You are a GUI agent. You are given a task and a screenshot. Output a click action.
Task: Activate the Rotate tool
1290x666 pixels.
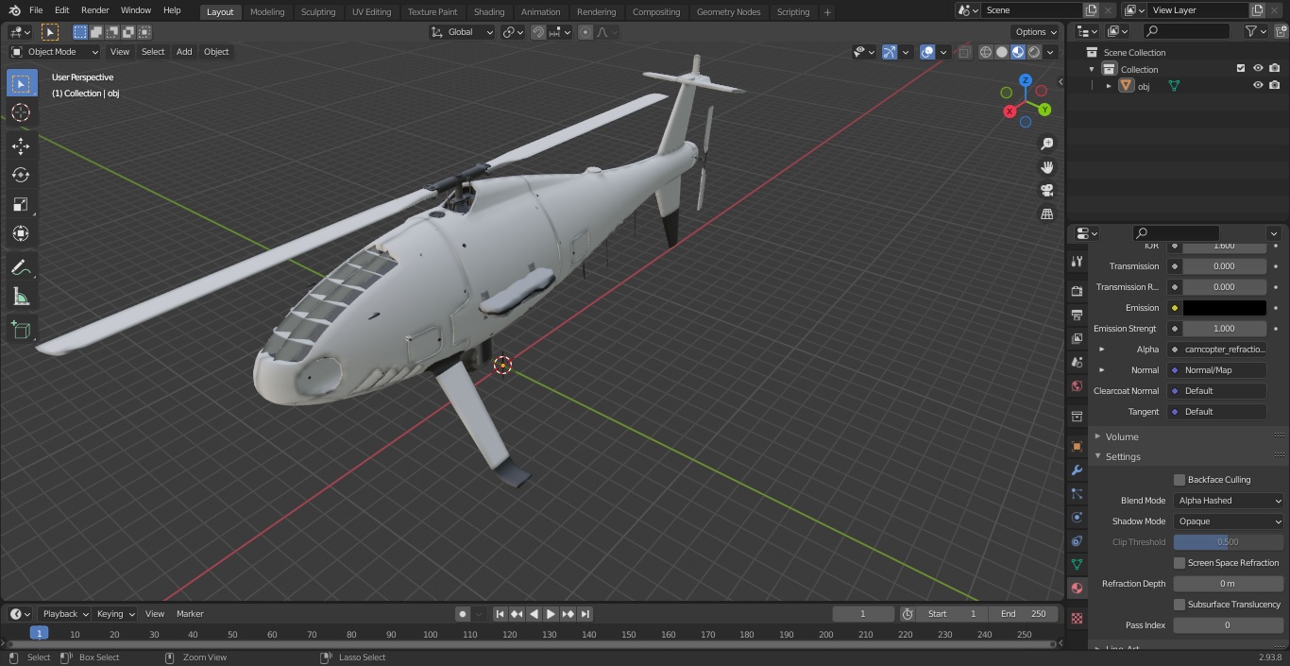click(x=21, y=175)
